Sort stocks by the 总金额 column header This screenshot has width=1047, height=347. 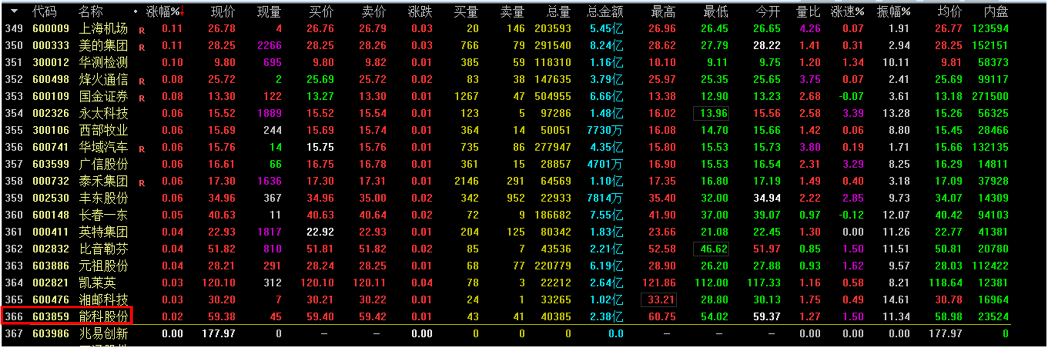coord(605,11)
